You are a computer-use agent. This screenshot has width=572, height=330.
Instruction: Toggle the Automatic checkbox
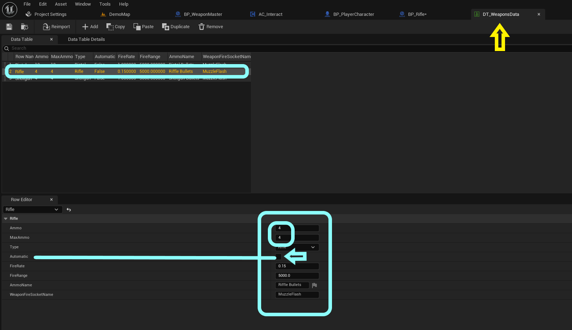pos(278,257)
